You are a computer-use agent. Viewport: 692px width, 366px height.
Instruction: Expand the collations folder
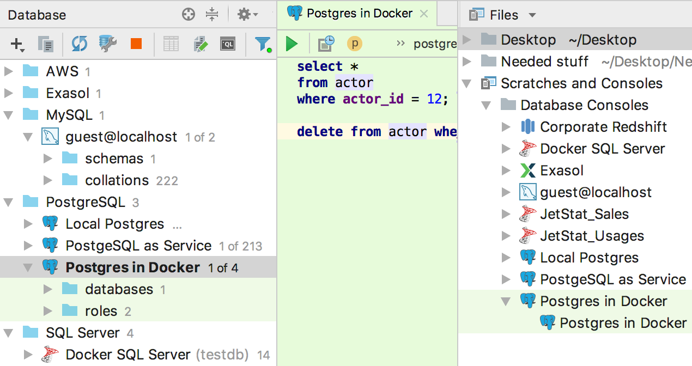pos(47,180)
